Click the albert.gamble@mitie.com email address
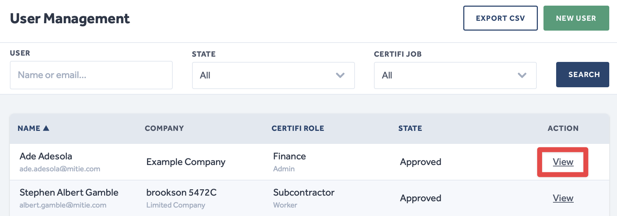This screenshot has width=617, height=216. (63, 205)
